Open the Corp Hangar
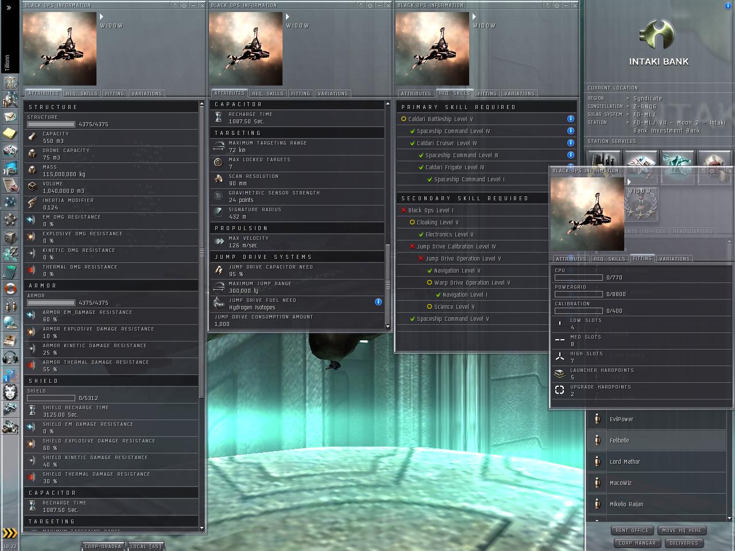The height and width of the screenshot is (551, 735). [x=637, y=543]
